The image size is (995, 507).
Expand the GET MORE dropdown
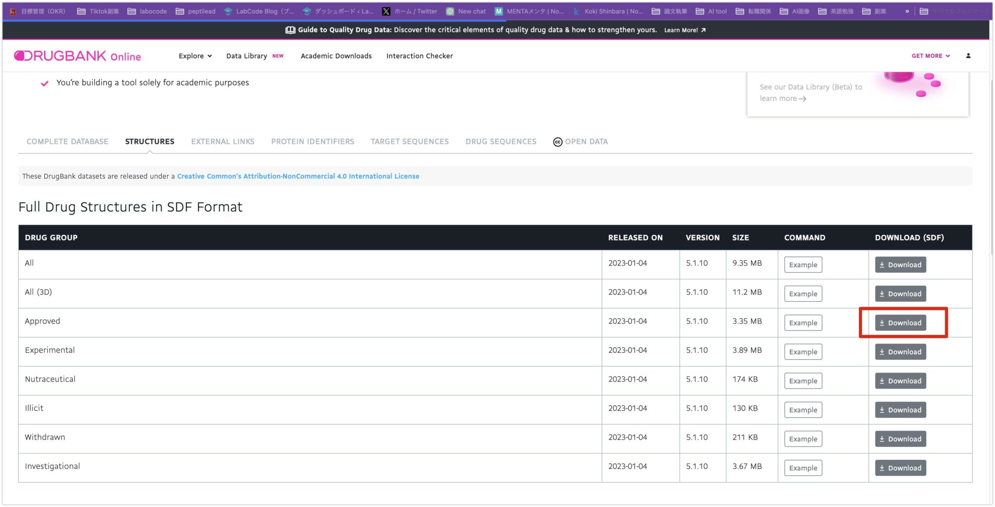coord(930,56)
